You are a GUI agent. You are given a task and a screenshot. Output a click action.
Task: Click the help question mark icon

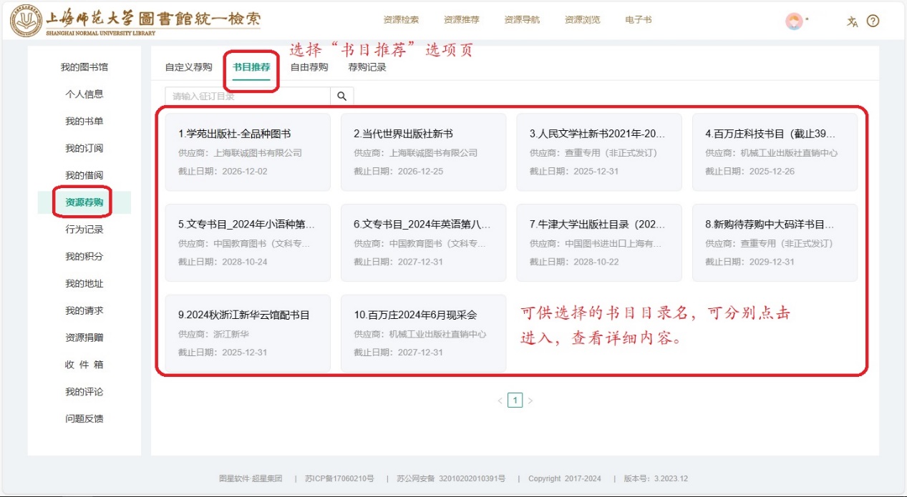point(873,21)
